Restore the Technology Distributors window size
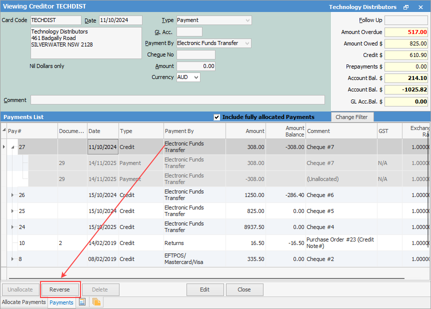Viewport: 431px width, 309px height. 406,7
